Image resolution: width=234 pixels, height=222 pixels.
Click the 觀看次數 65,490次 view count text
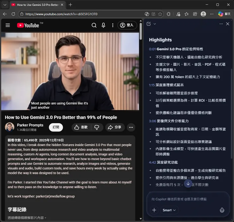point(22,140)
